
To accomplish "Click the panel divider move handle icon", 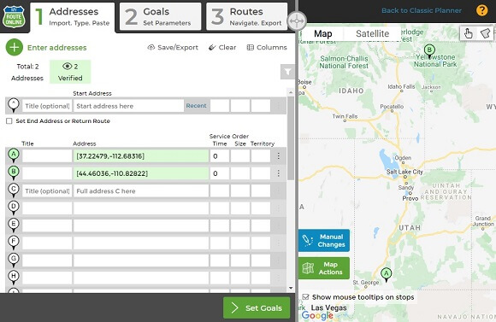I will pos(297,20).
